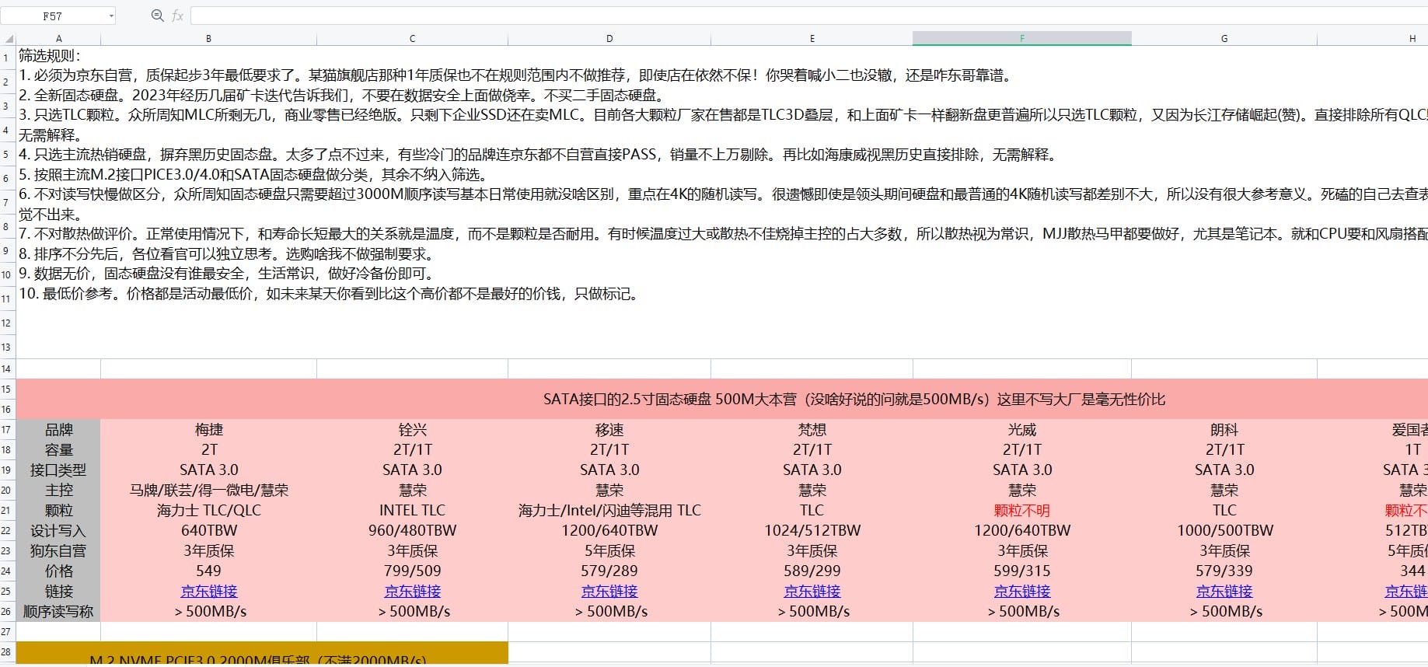Click the 接口类型 label cell
The width and height of the screenshot is (1428, 667).
58,470
